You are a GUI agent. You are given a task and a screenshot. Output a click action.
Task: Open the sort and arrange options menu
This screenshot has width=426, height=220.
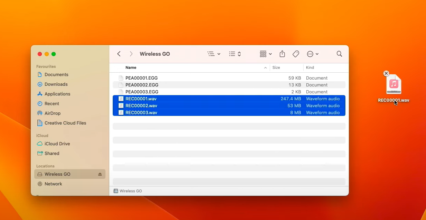point(235,54)
